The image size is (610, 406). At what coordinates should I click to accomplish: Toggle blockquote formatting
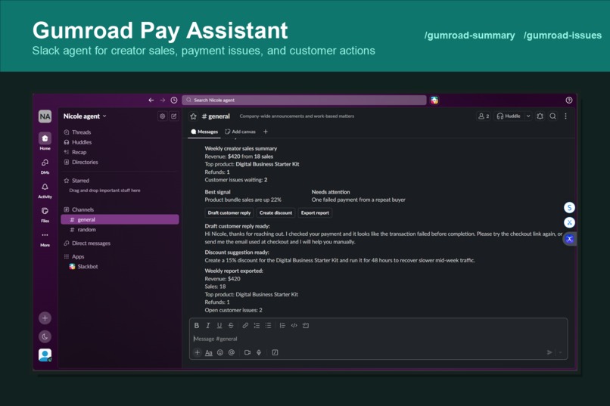coord(282,326)
